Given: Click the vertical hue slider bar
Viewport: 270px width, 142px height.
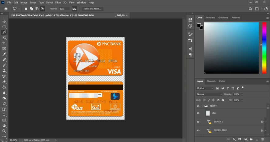Looking at the screenshot, I should click(264, 48).
